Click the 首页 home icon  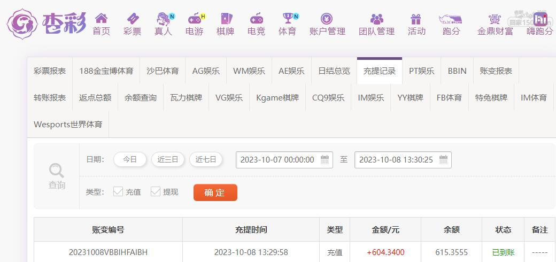101,18
